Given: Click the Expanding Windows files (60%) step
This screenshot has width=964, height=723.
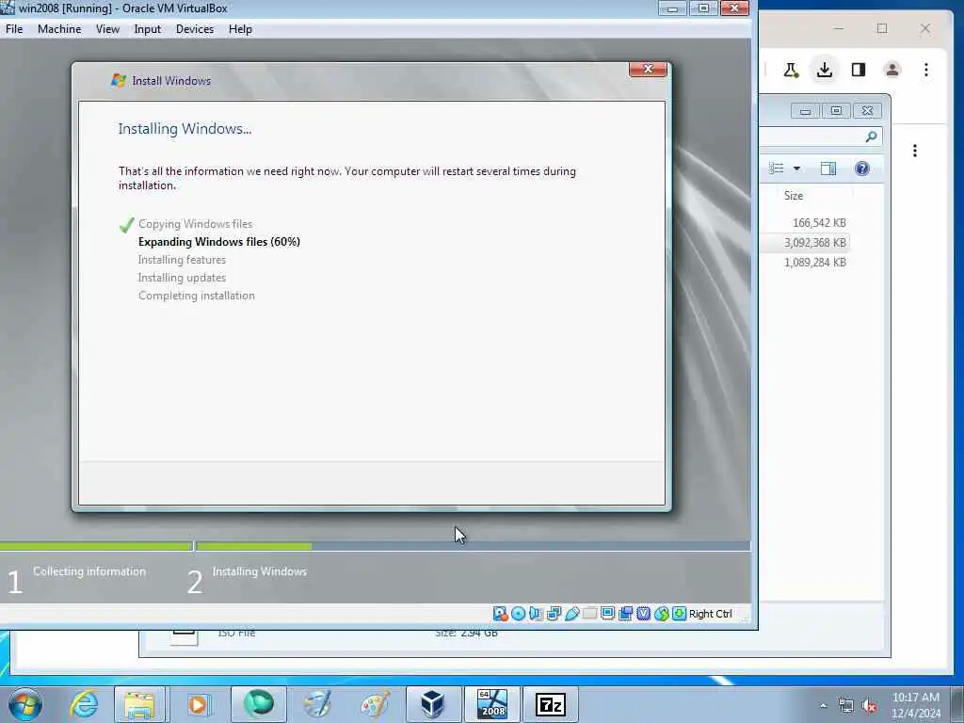Looking at the screenshot, I should point(218,242).
